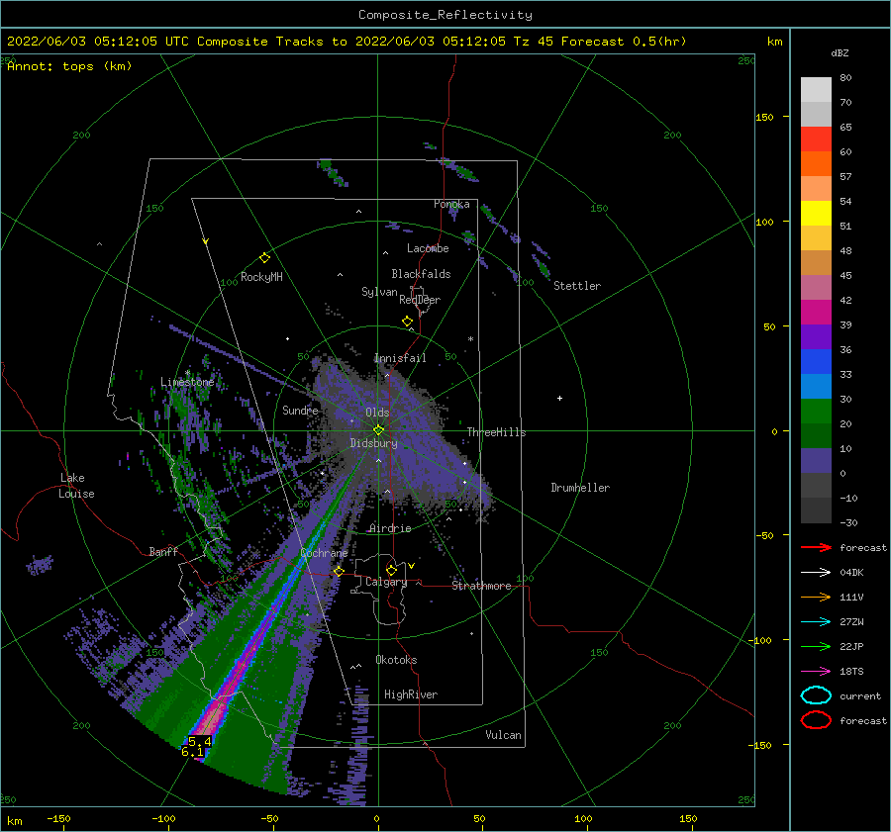891x832 pixels.
Task: Click the white 04DK arrow legend icon
Action: tap(816, 572)
